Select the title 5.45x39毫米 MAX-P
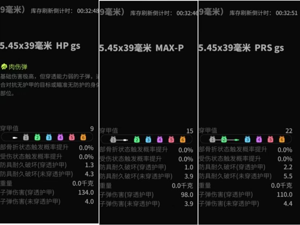The width and height of the screenshot is (300, 225). pos(142,48)
